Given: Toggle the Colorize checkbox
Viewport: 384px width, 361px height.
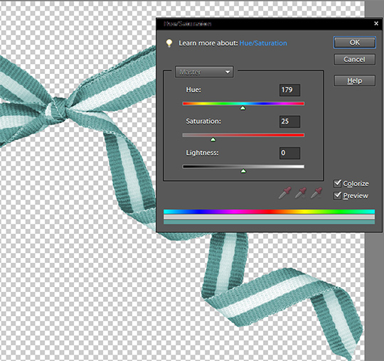Looking at the screenshot, I should click(x=338, y=183).
